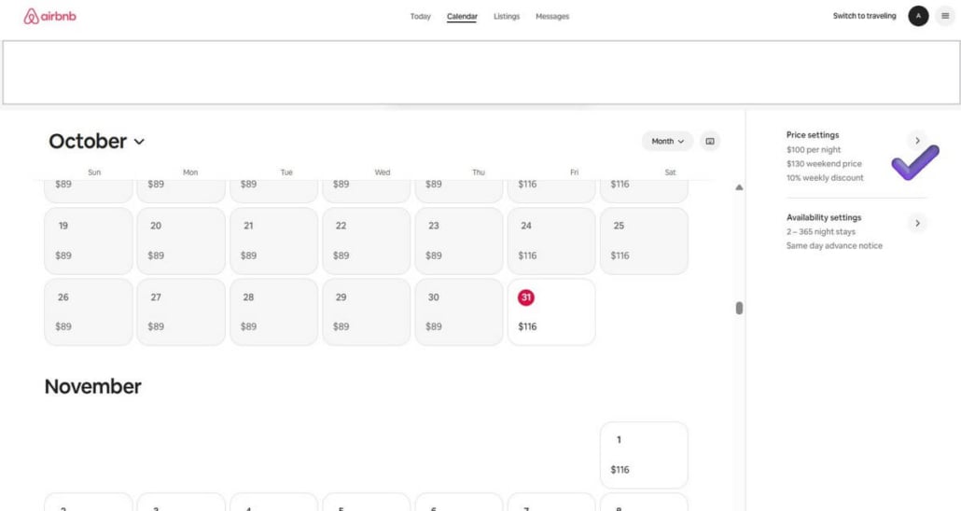961x511 pixels.
Task: Click the Thu weekday header
Action: click(x=478, y=173)
